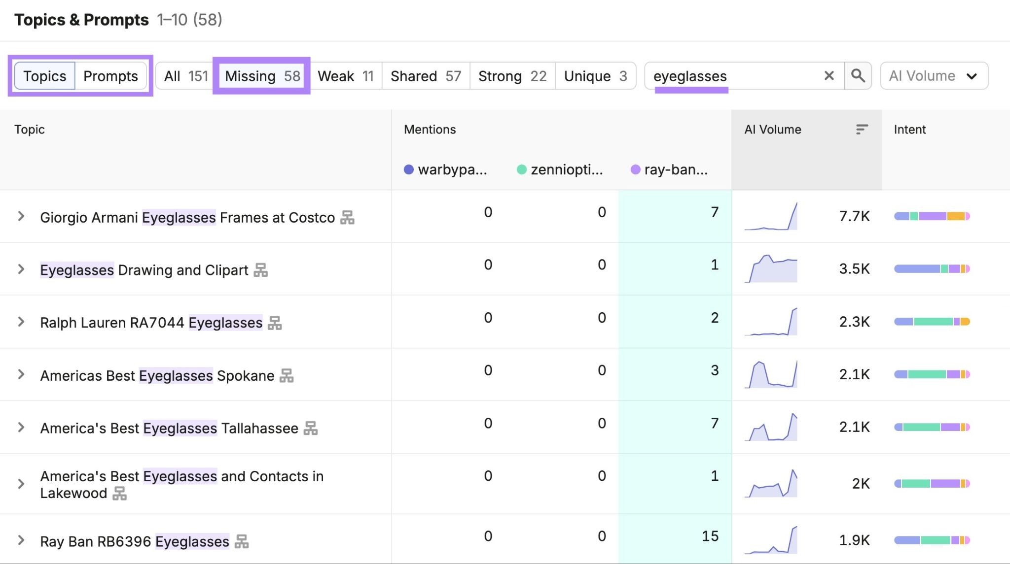
Task: Select the Missing 58 filter tab
Action: pos(262,76)
